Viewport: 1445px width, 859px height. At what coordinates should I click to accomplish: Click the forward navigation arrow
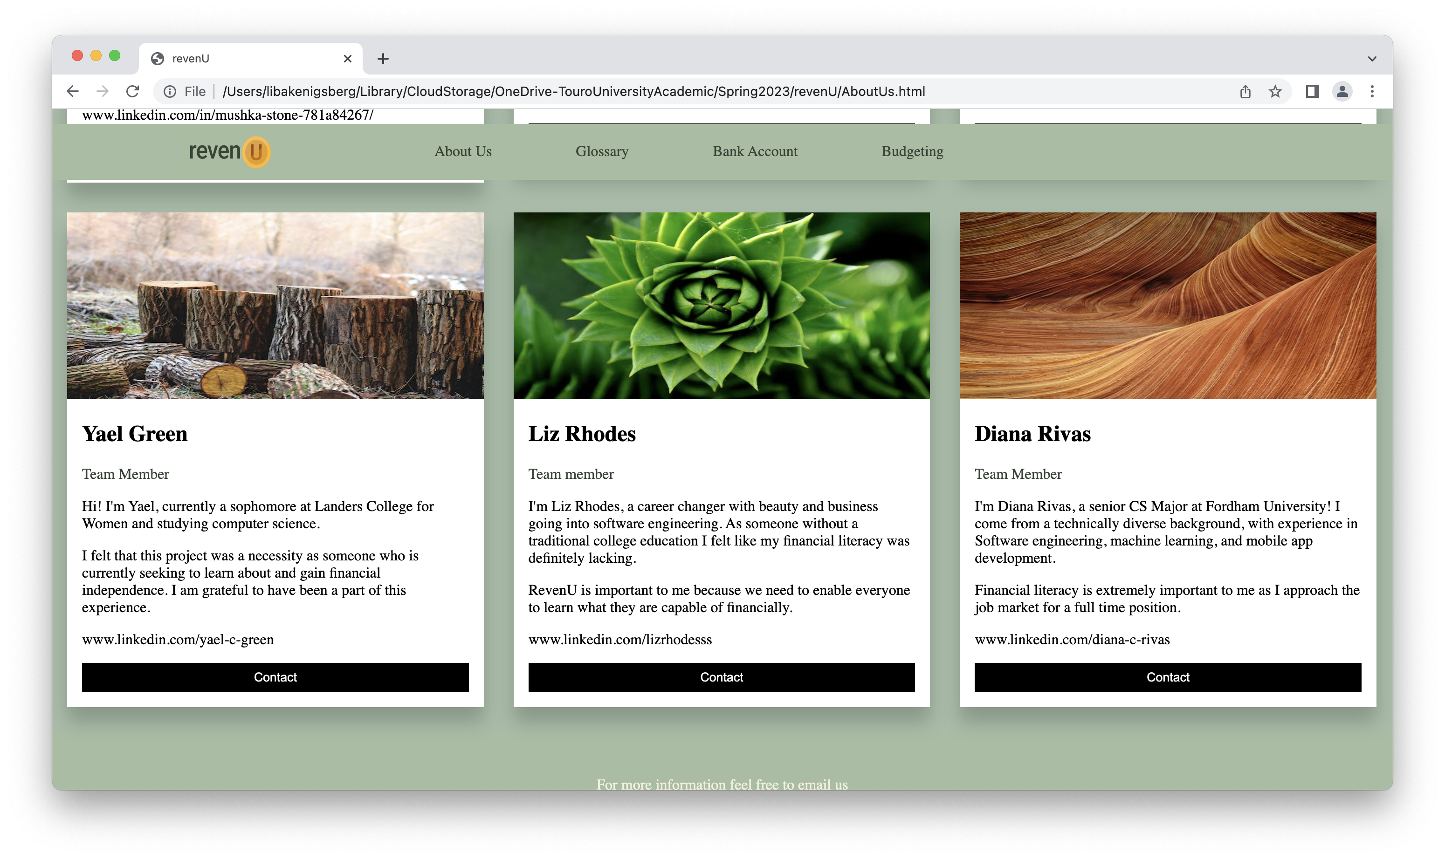(x=103, y=91)
